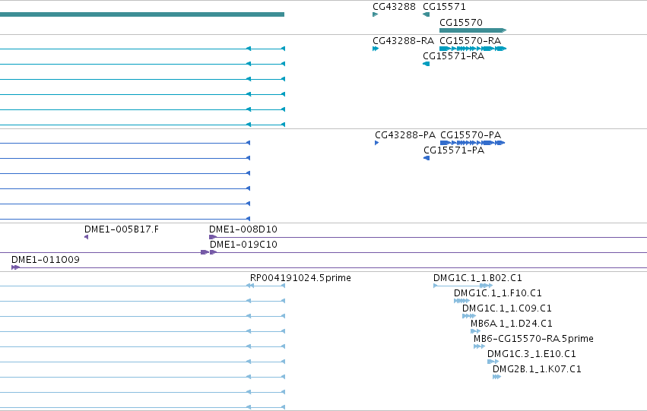The width and height of the screenshot is (647, 411).
Task: Click the MB6-CG15570-RA.5prime arrow glyph
Action: [x=480, y=346]
